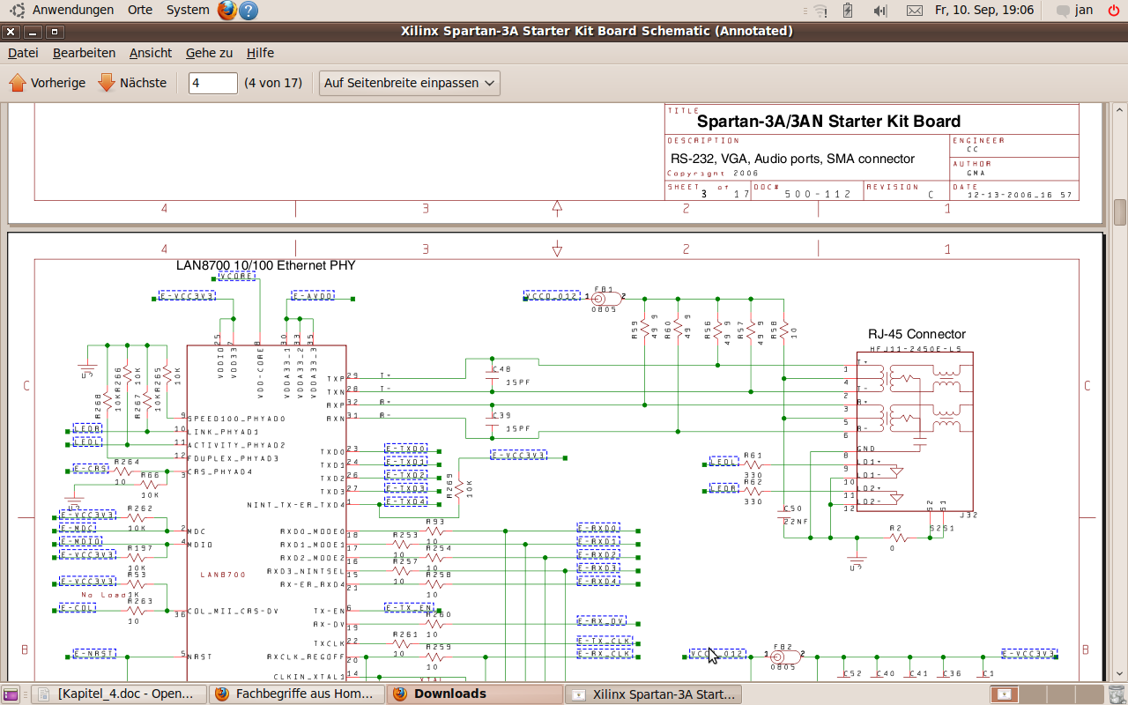The width and height of the screenshot is (1128, 705).
Task: Open the Anwendungen panel menu
Action: (x=73, y=10)
